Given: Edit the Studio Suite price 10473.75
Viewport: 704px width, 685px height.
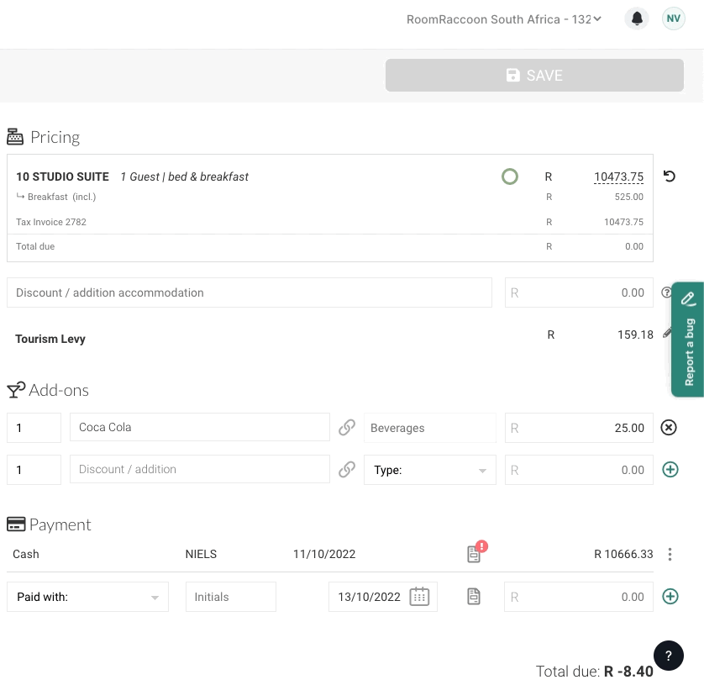Looking at the screenshot, I should [x=618, y=177].
